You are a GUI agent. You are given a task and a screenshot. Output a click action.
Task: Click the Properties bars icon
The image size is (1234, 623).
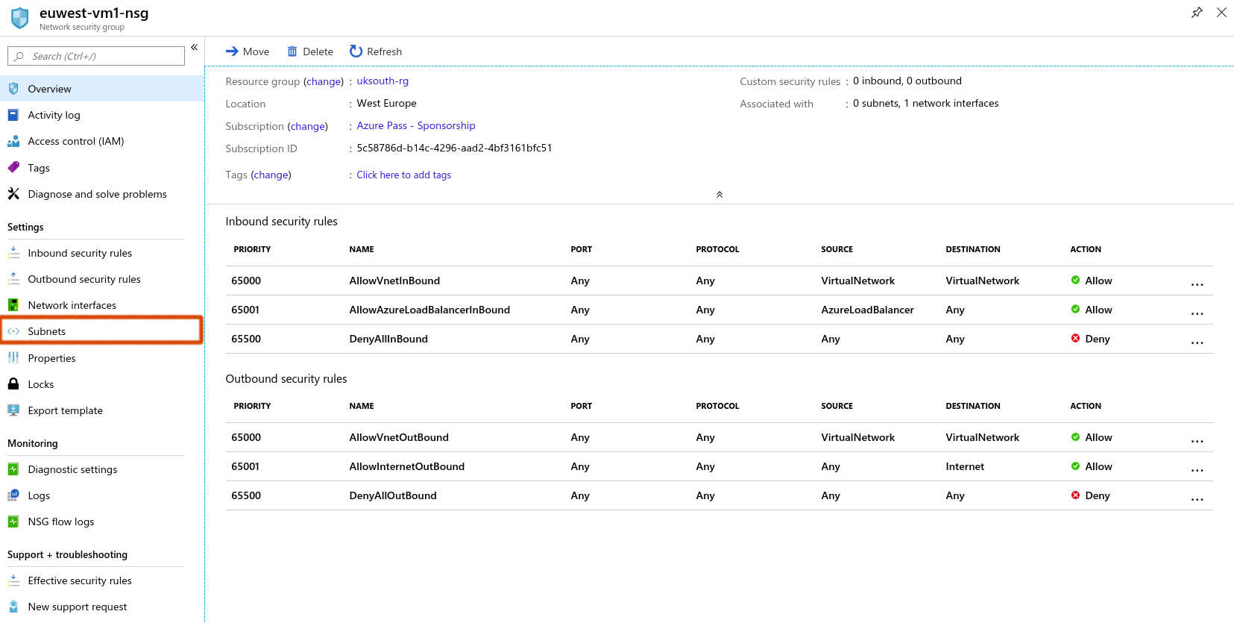tap(13, 358)
